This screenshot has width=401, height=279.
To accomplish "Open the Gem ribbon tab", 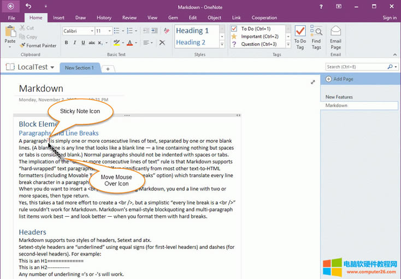I will [x=173, y=18].
